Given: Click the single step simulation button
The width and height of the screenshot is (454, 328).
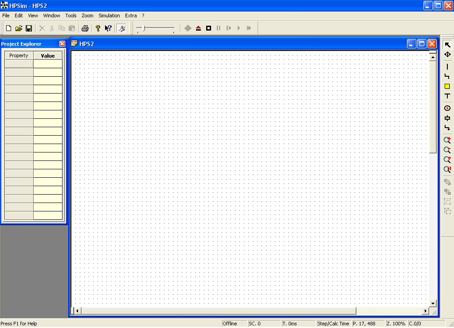Looking at the screenshot, I should click(x=229, y=28).
